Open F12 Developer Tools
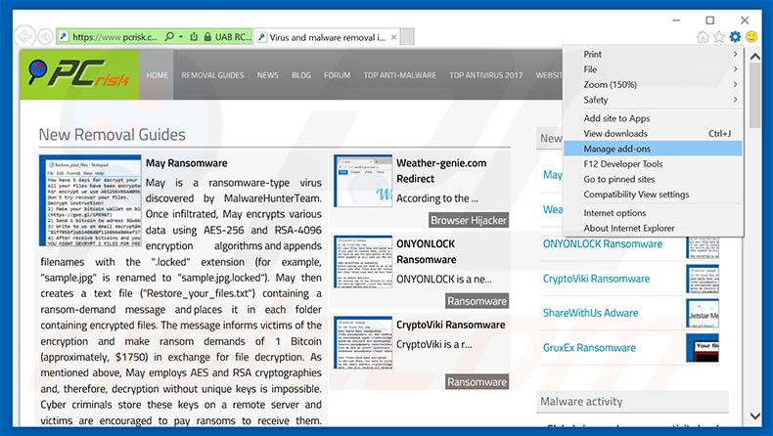 (x=653, y=164)
